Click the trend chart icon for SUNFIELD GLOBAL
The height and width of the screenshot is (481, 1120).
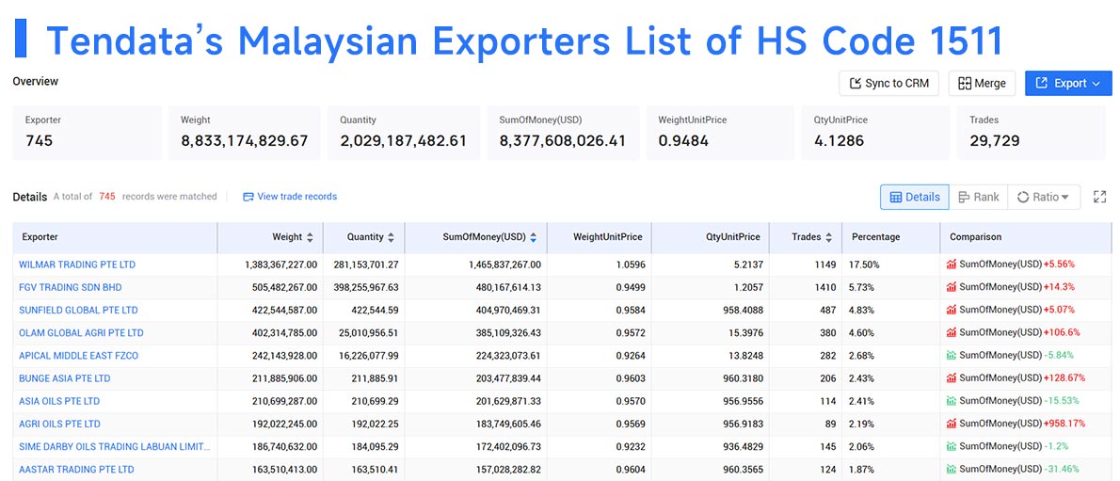point(952,311)
